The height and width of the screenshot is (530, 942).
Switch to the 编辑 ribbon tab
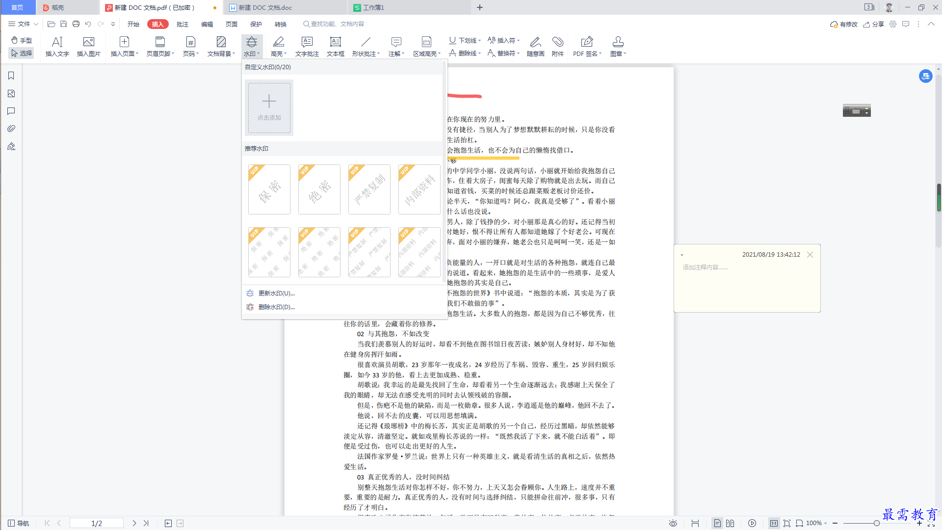pyautogui.click(x=207, y=24)
